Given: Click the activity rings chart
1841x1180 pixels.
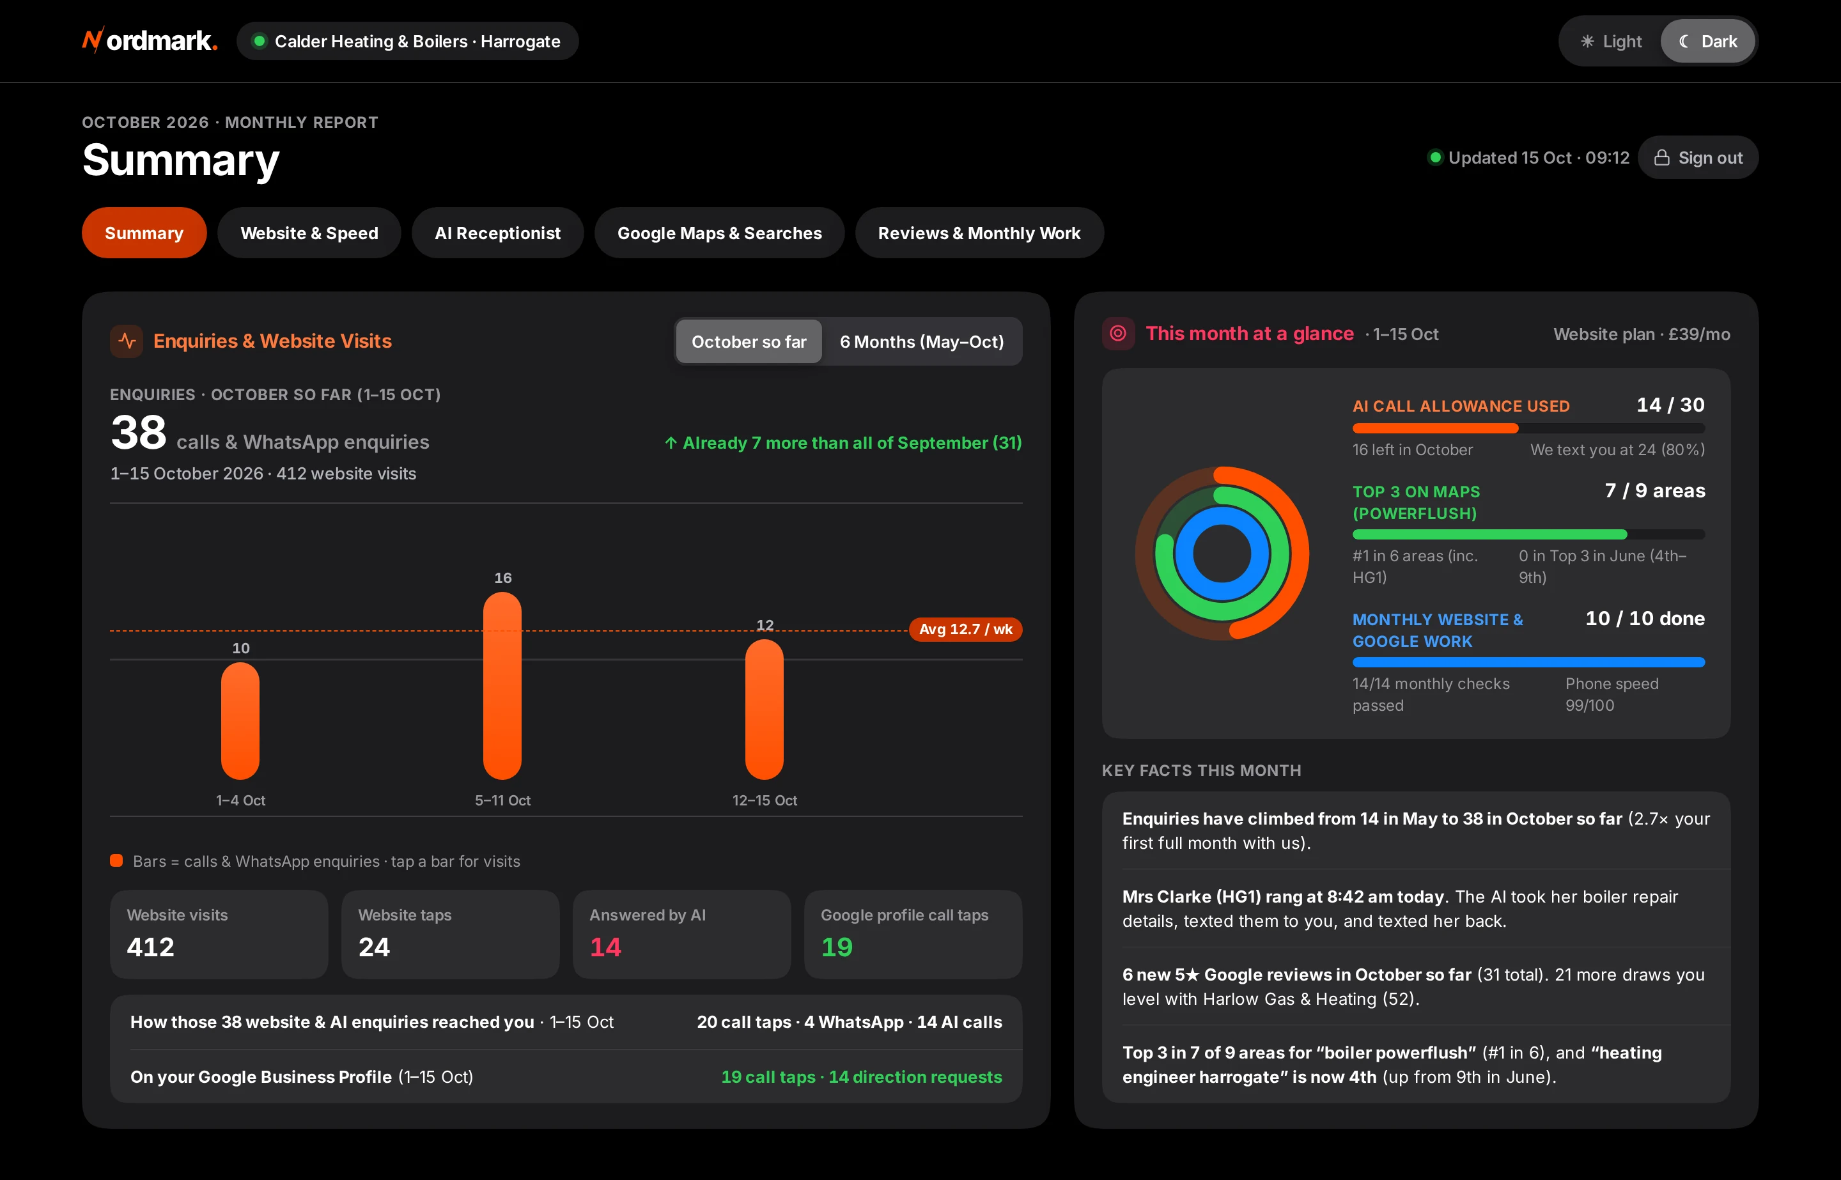Looking at the screenshot, I should click(x=1222, y=553).
